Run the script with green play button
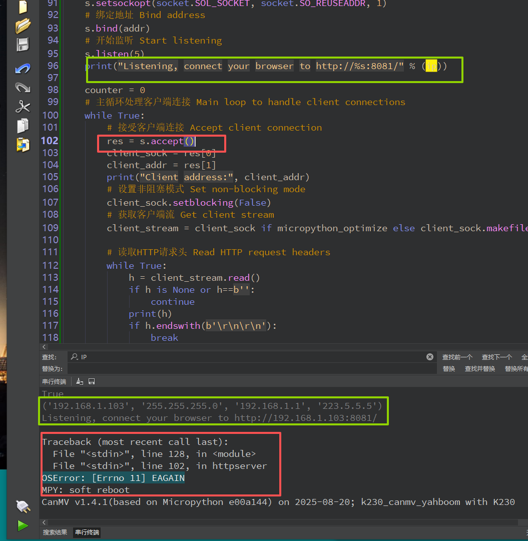Screen dimensions: 528x541 coord(23,525)
